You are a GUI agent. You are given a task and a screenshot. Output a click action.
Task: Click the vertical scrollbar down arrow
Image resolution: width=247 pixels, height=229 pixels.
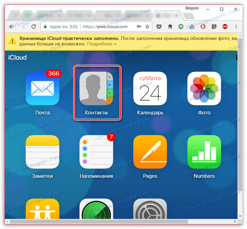[240, 216]
